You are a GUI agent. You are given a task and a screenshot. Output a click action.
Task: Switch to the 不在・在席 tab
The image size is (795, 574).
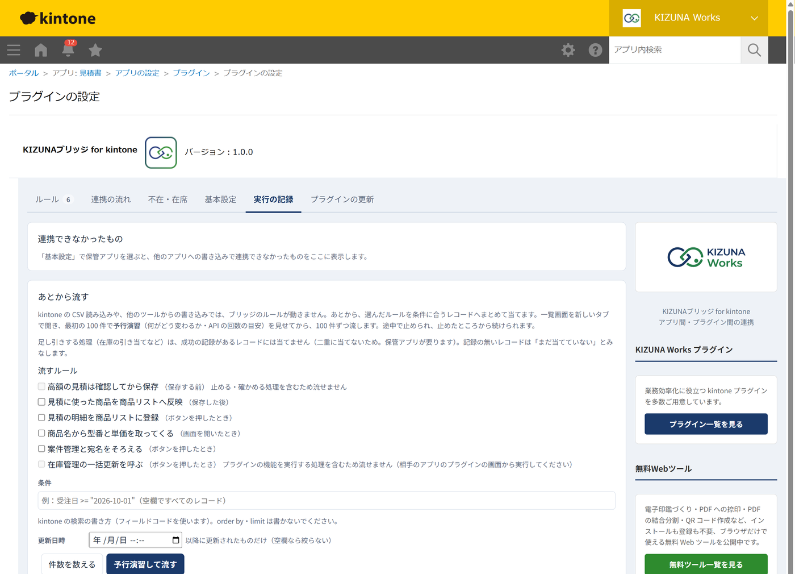pyautogui.click(x=168, y=199)
